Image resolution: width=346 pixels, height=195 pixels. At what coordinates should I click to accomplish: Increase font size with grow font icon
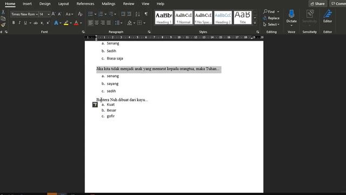coord(54,14)
